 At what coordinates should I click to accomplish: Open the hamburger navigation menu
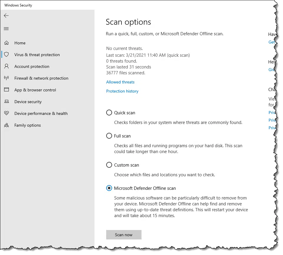coord(6,29)
